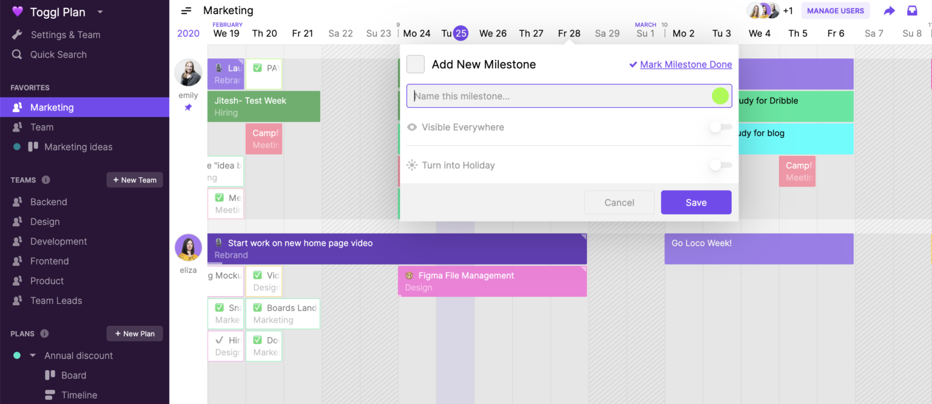This screenshot has width=932, height=404.
Task: Turn on the Turn into Holiday switch
Action: pos(720,164)
